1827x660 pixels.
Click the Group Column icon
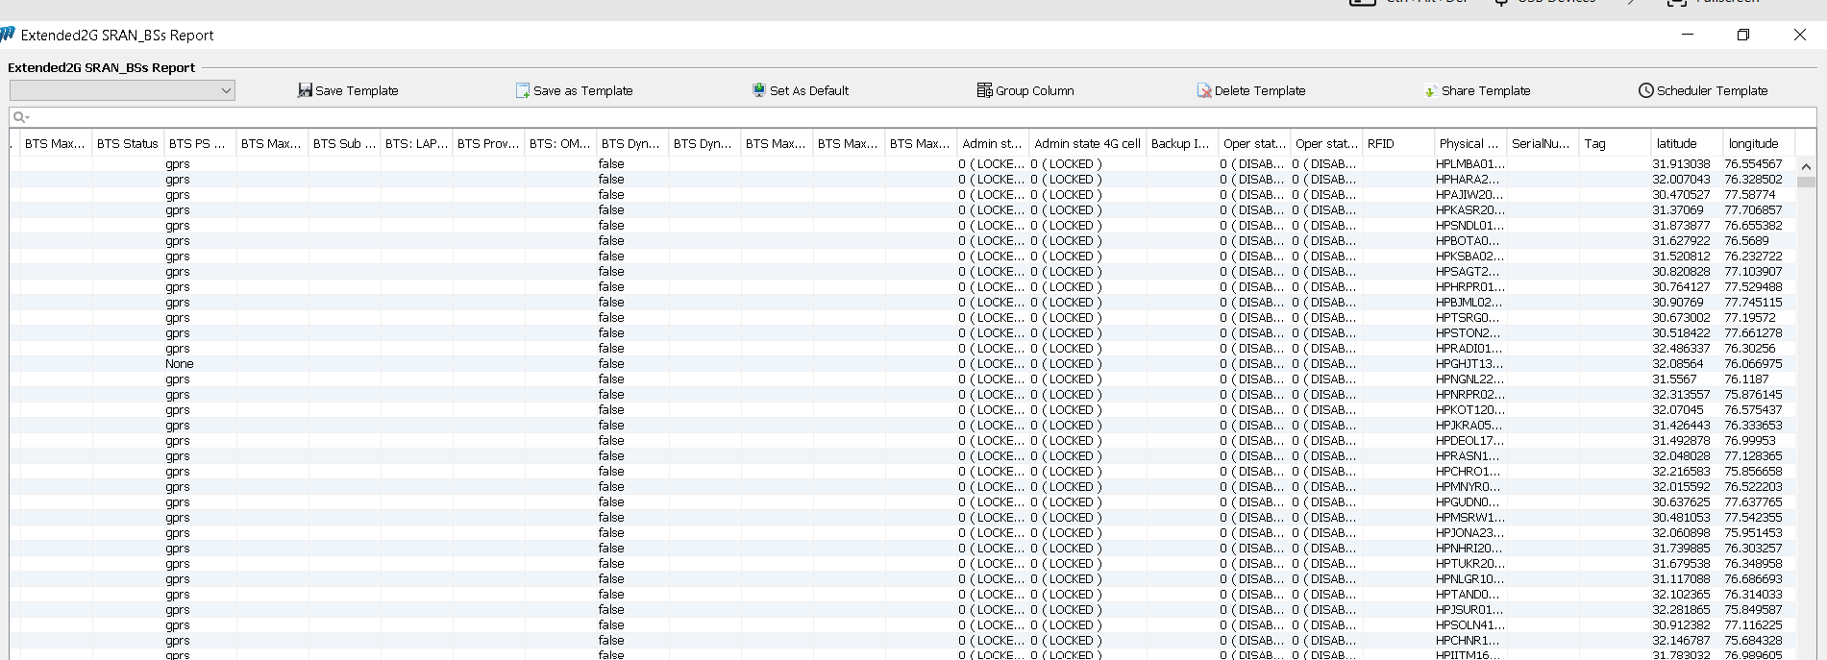point(984,90)
